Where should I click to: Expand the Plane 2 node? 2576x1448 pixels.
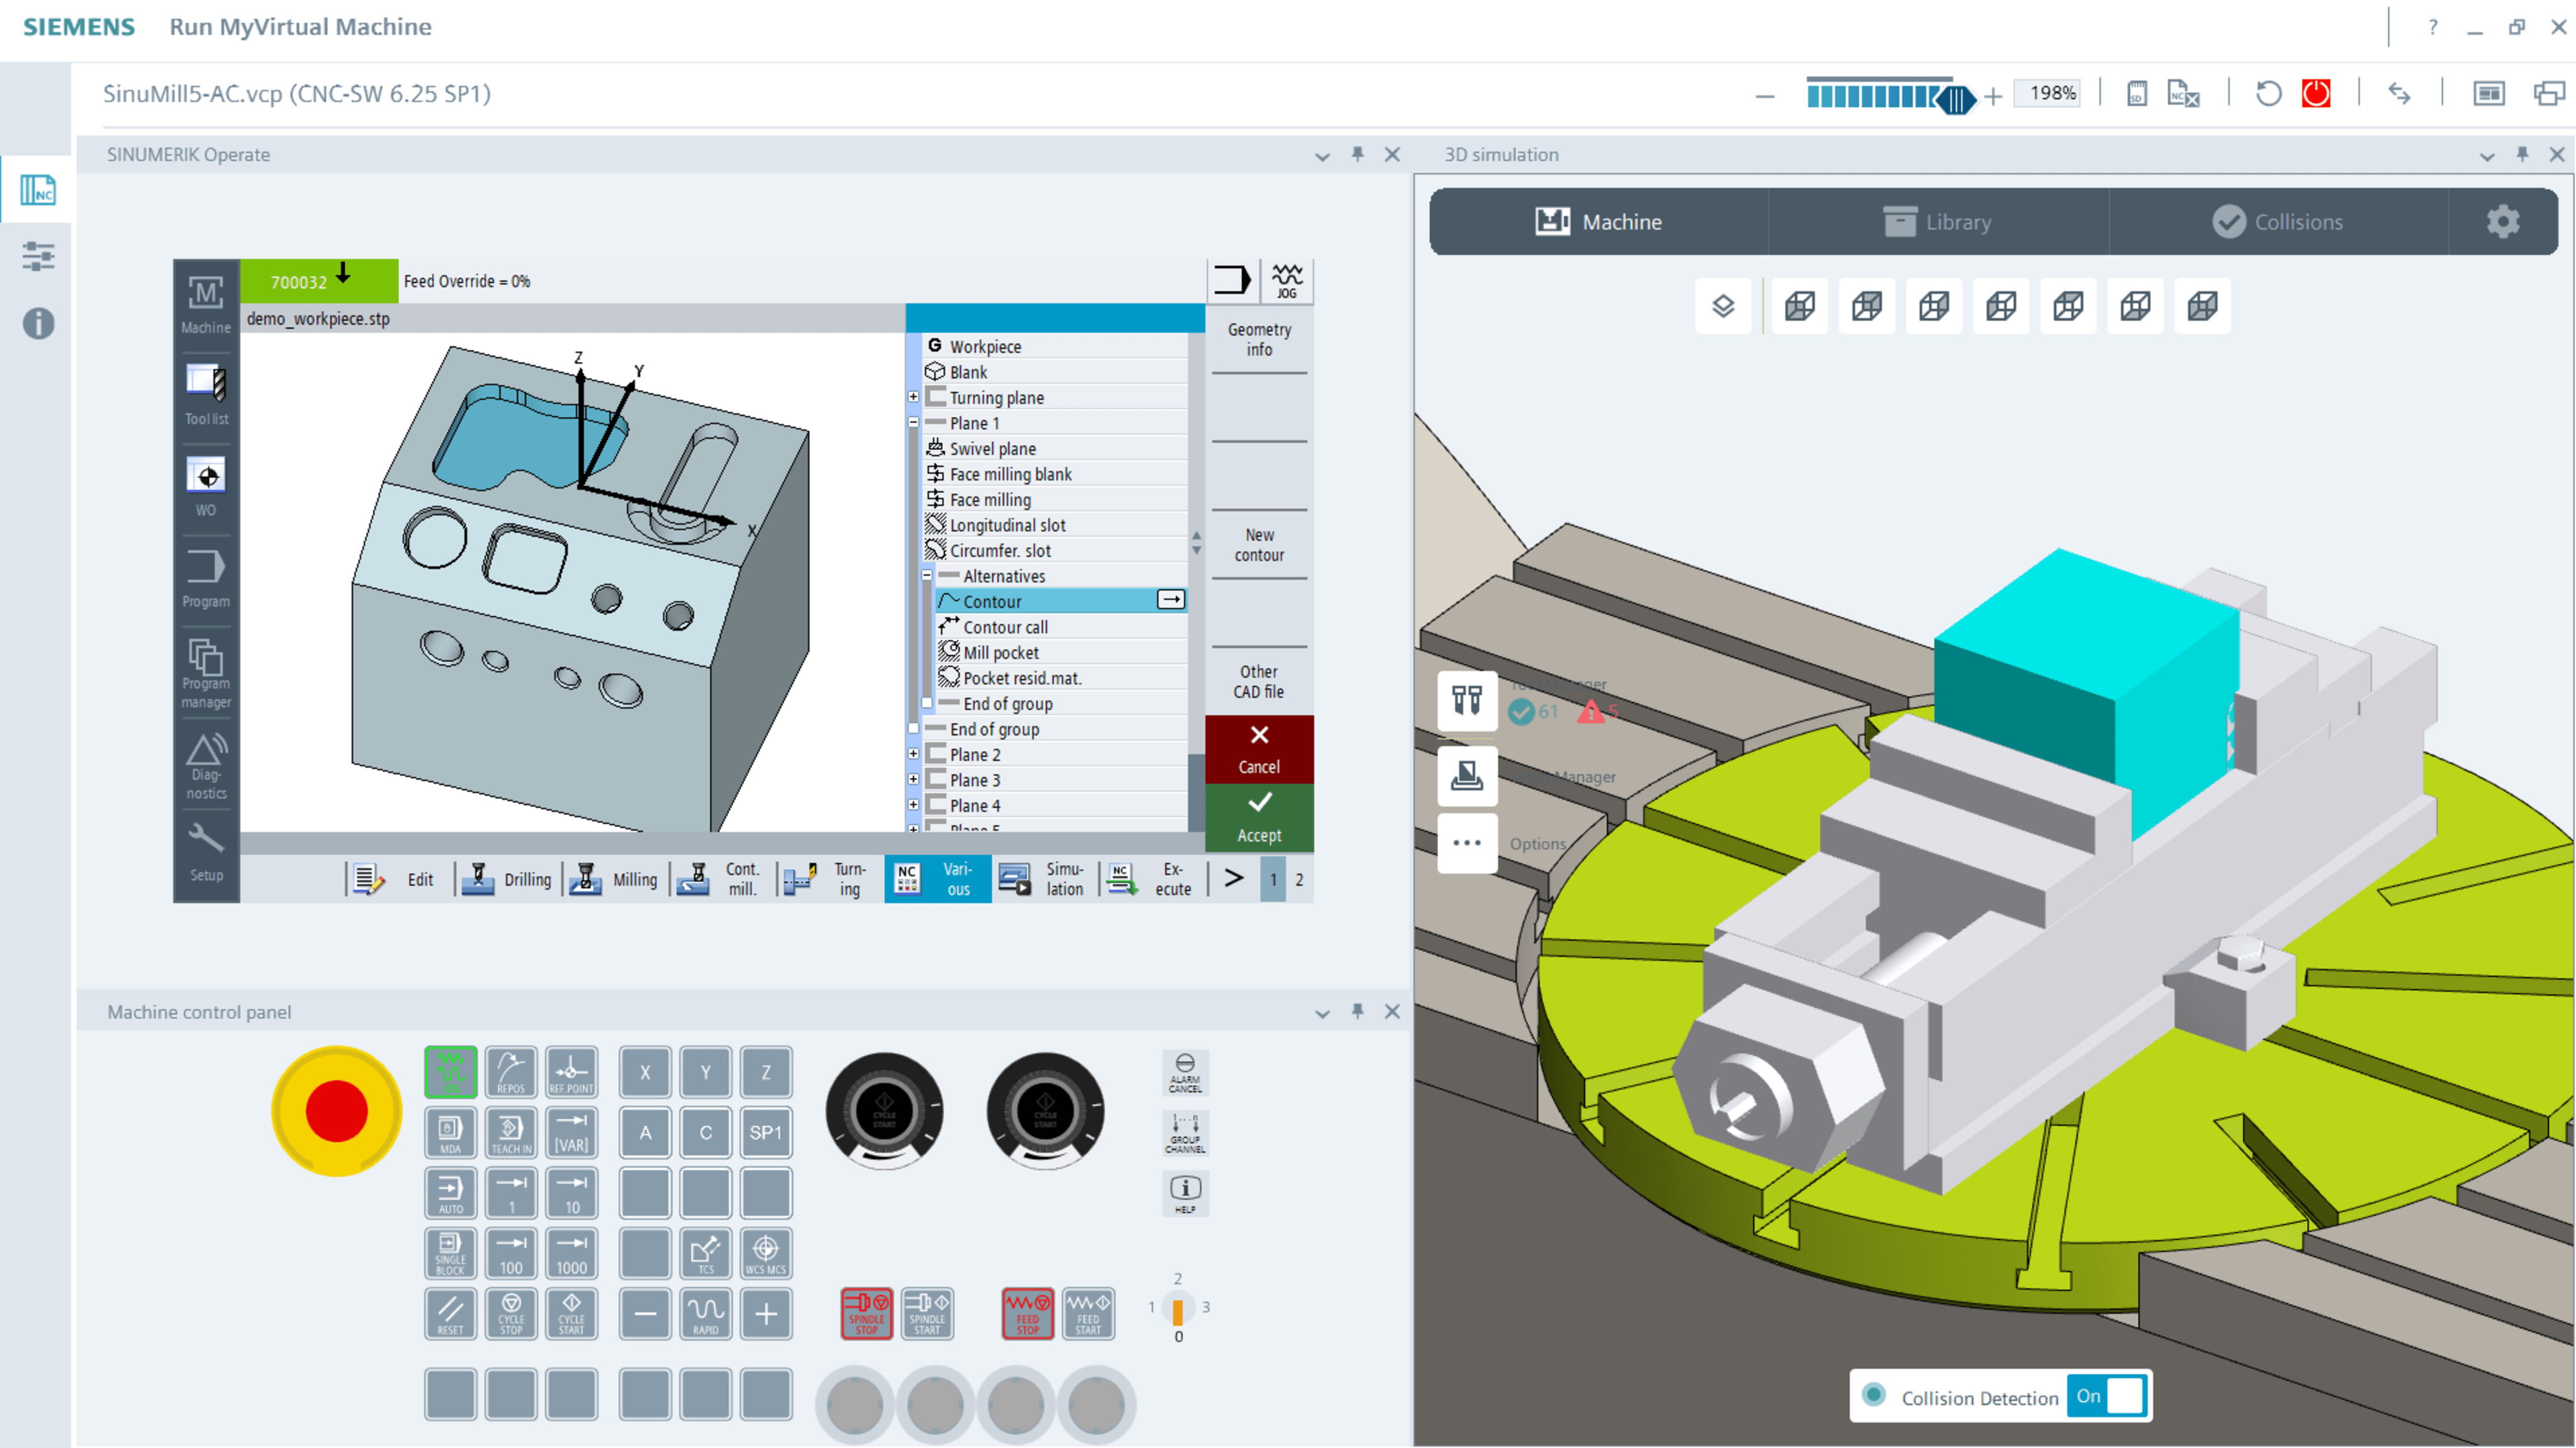coord(913,754)
